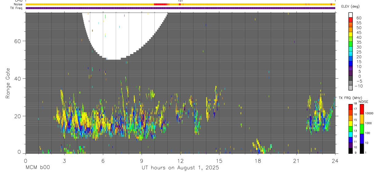Click the red 60-degree elevation swatch
The height and width of the screenshot is (174, 377).
[351, 19]
